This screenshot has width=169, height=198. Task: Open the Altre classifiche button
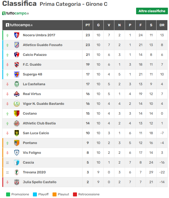pyautogui.click(x=152, y=11)
